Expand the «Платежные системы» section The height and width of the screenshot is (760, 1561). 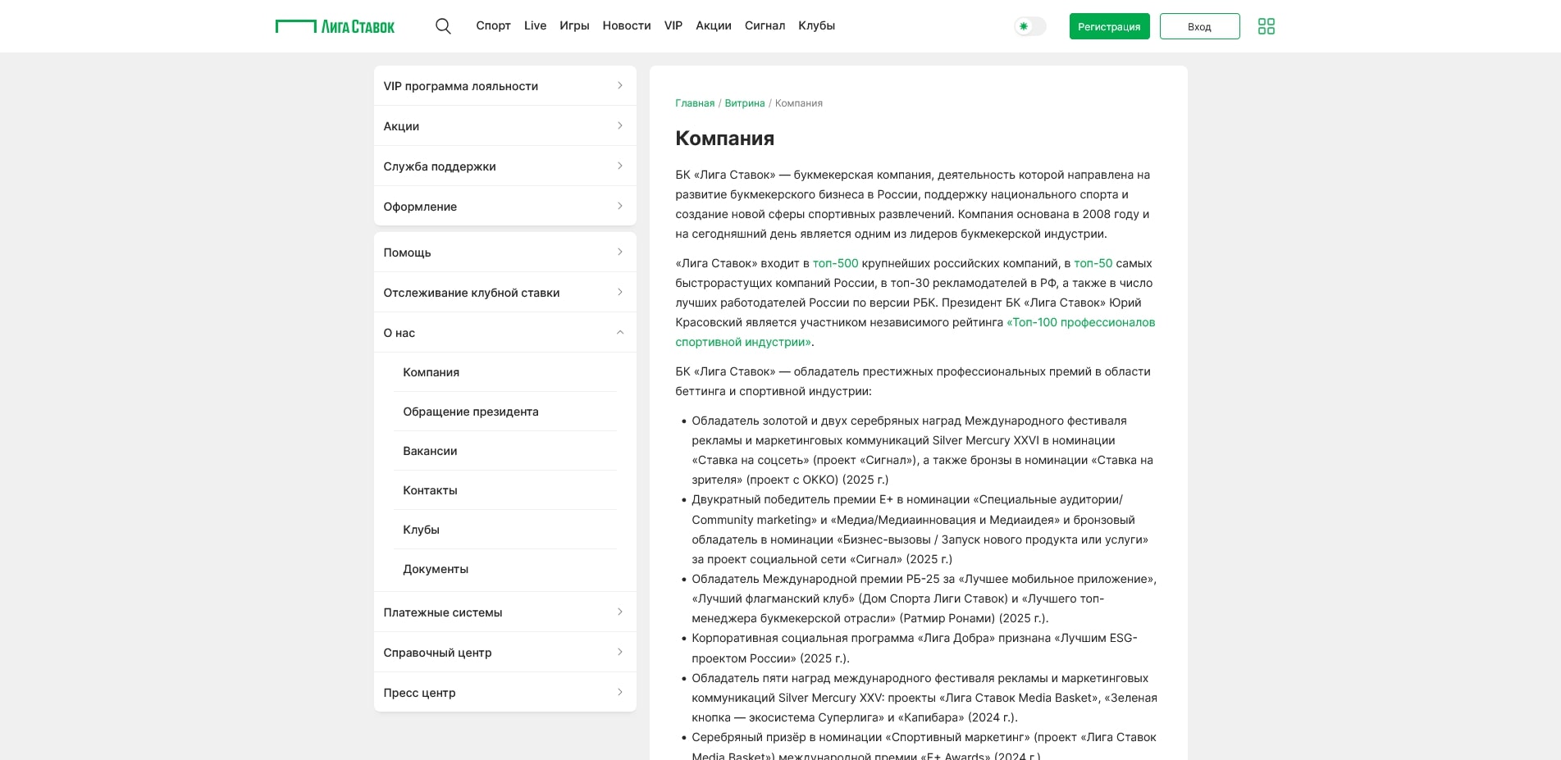coord(504,612)
